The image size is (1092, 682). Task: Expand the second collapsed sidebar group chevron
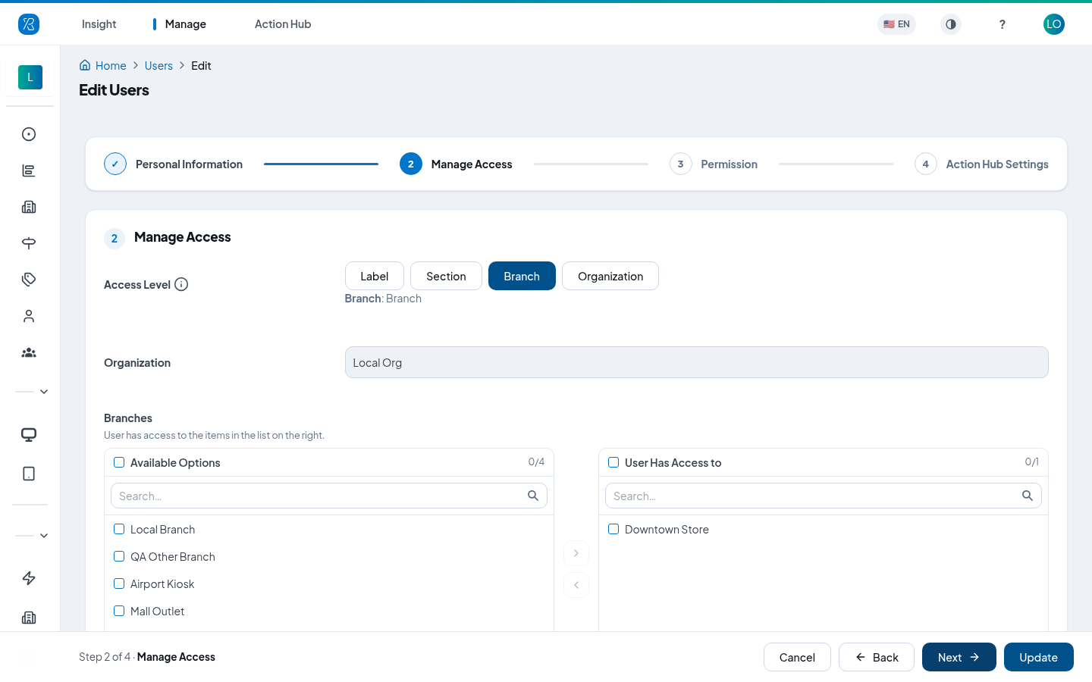point(44,536)
